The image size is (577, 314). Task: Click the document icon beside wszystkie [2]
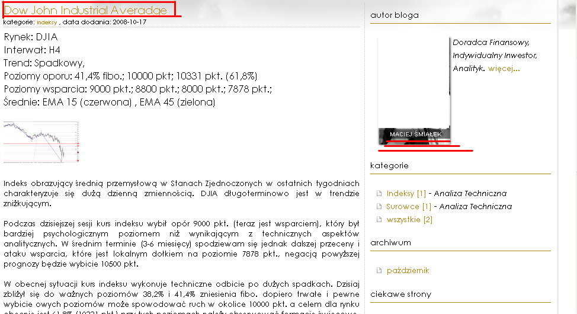(379, 219)
